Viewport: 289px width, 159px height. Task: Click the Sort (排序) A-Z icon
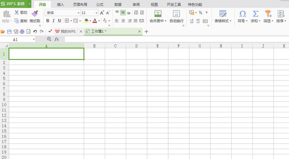(281, 14)
